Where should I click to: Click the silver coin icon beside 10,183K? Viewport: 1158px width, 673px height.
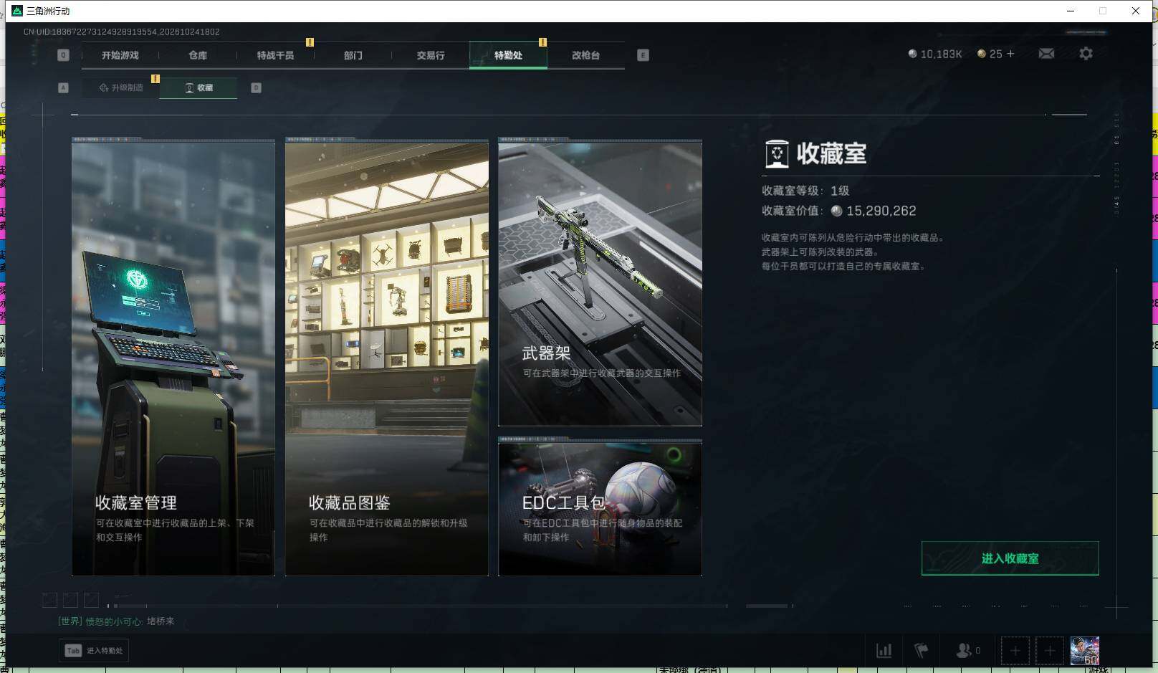tap(912, 54)
